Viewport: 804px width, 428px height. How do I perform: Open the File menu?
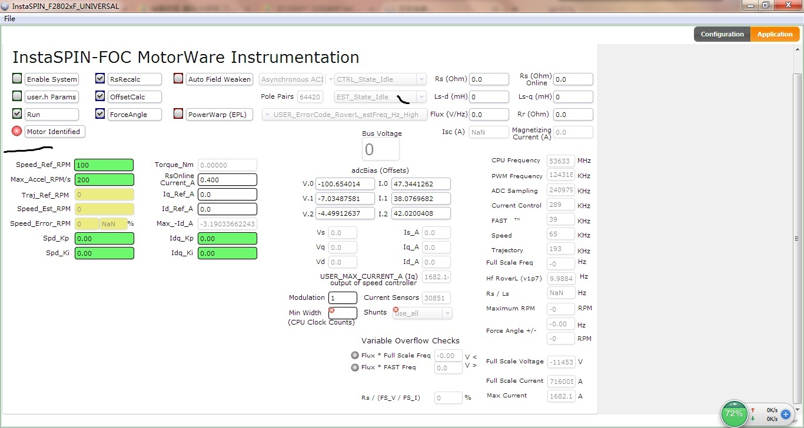click(9, 19)
